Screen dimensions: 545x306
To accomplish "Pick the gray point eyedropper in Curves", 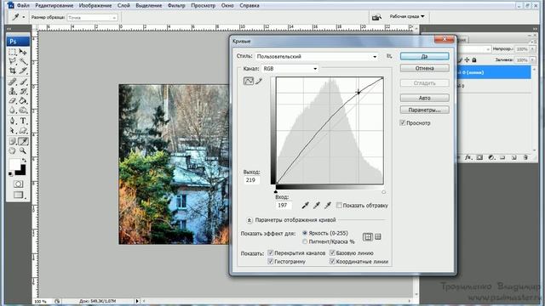I will point(316,206).
